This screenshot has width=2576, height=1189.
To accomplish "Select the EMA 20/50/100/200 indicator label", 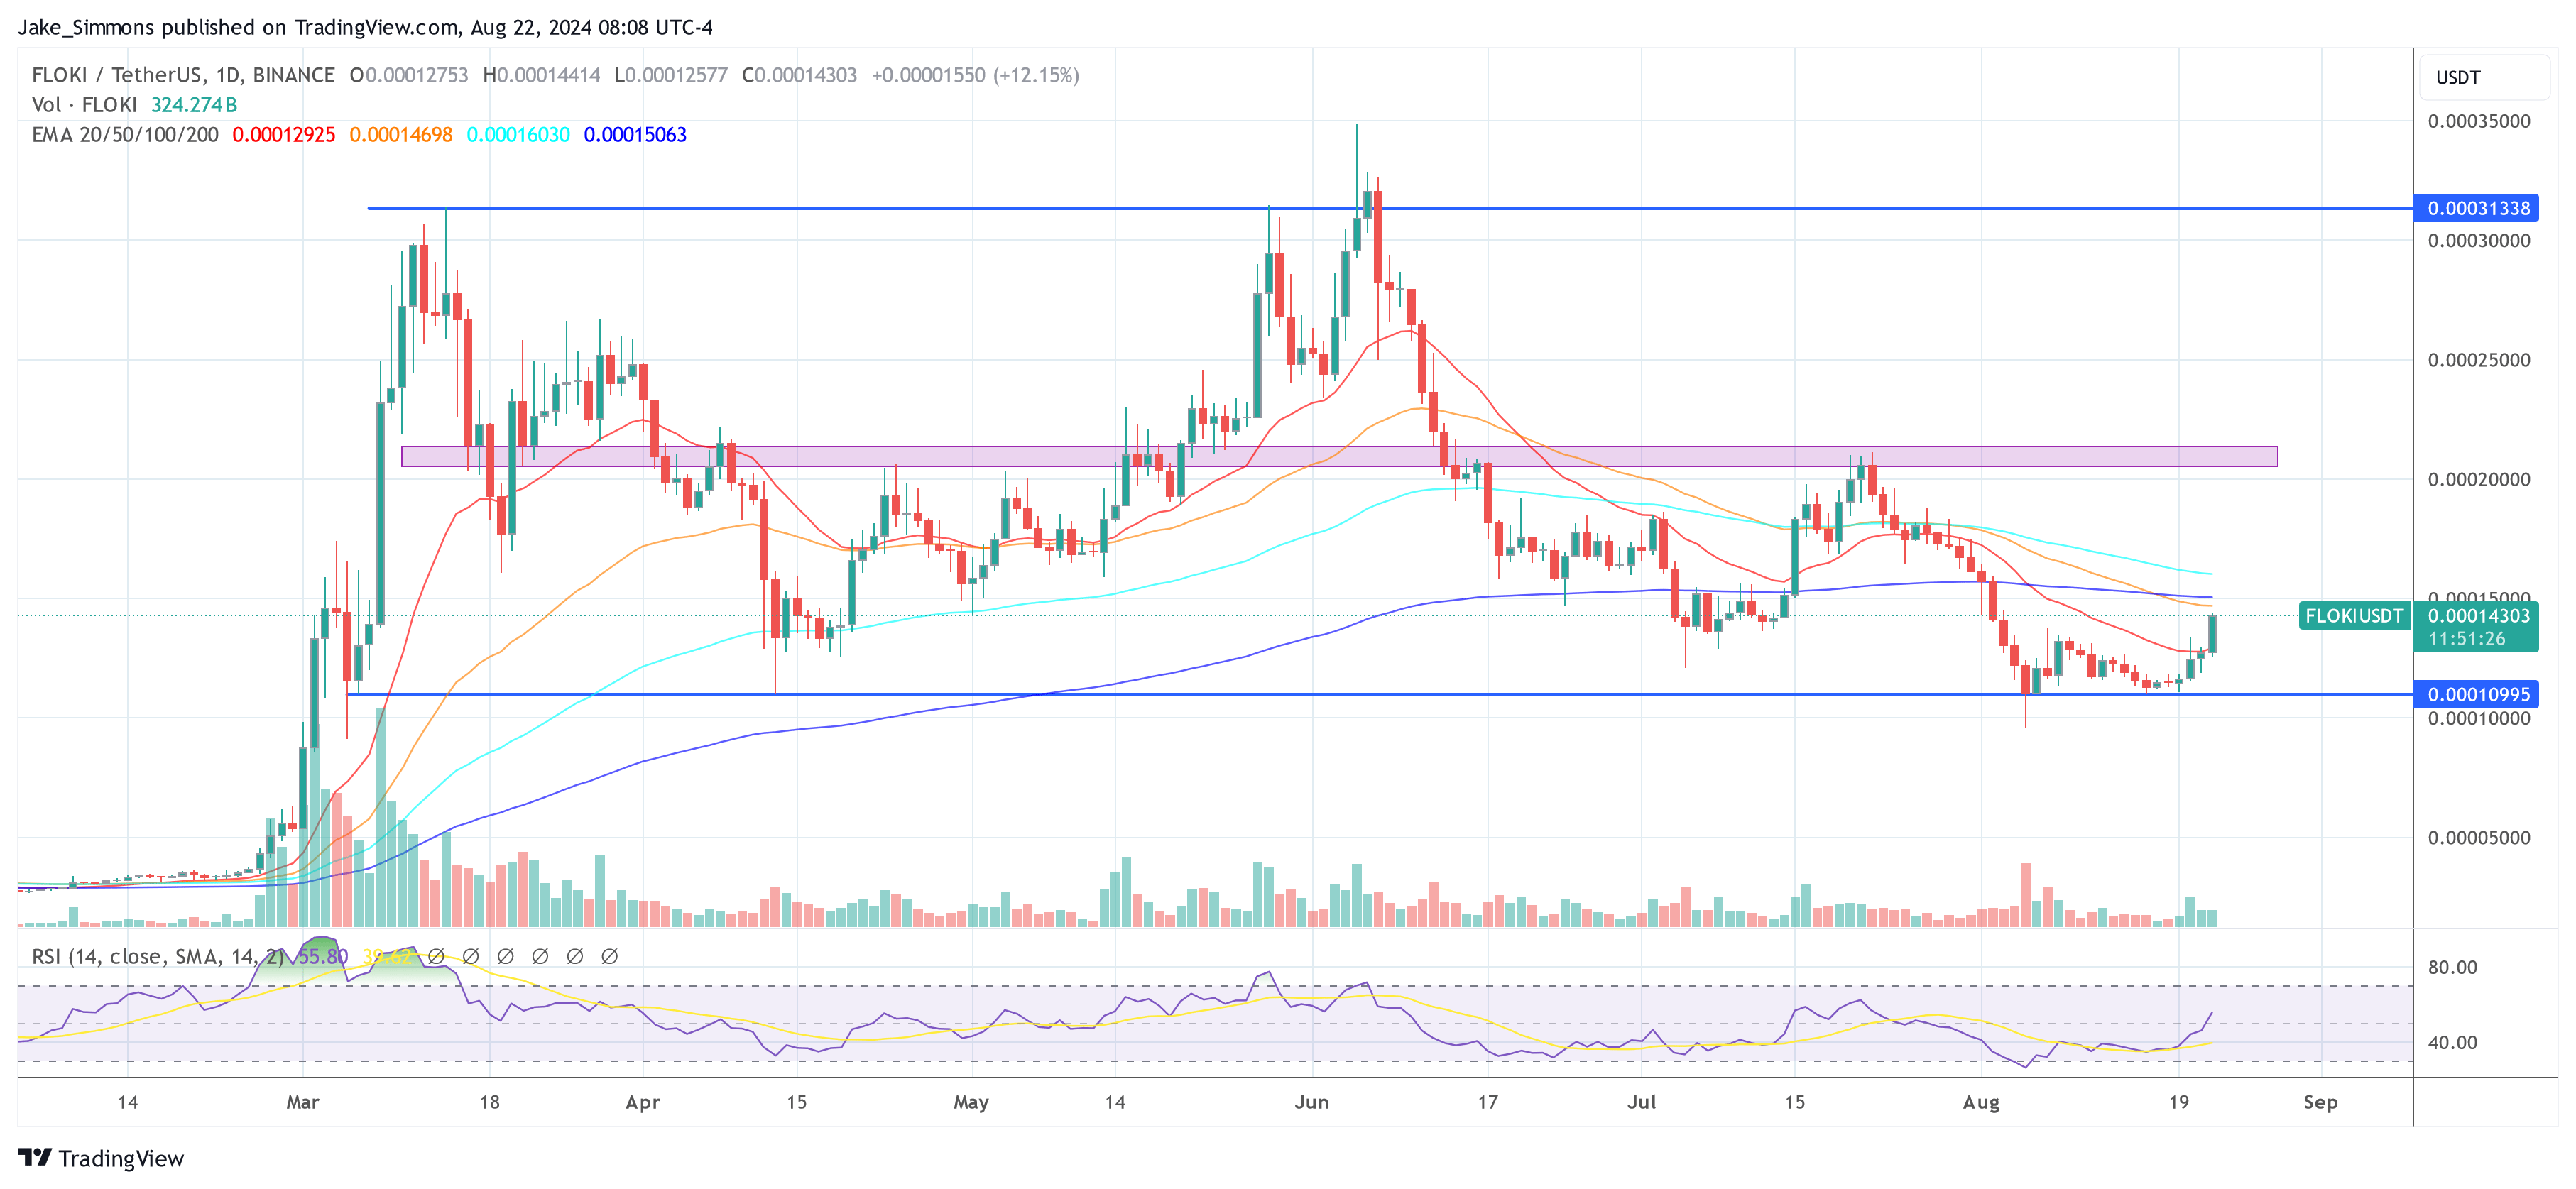I will [125, 135].
